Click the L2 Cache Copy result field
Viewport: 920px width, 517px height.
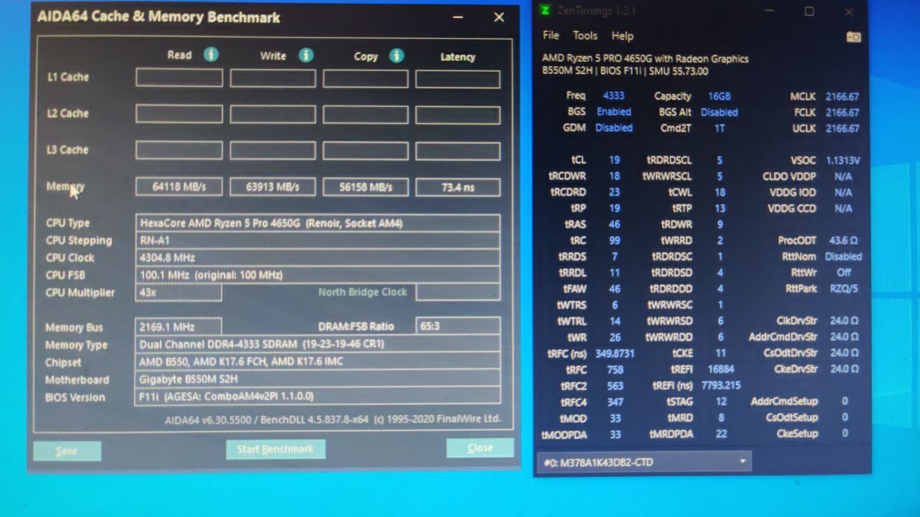pyautogui.click(x=365, y=114)
